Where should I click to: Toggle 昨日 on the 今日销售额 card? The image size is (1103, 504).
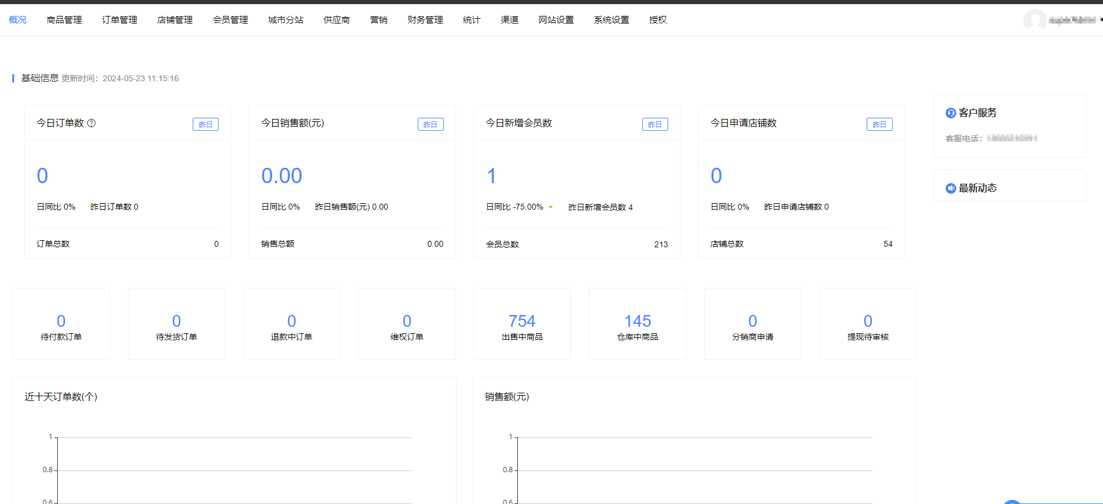tap(431, 124)
